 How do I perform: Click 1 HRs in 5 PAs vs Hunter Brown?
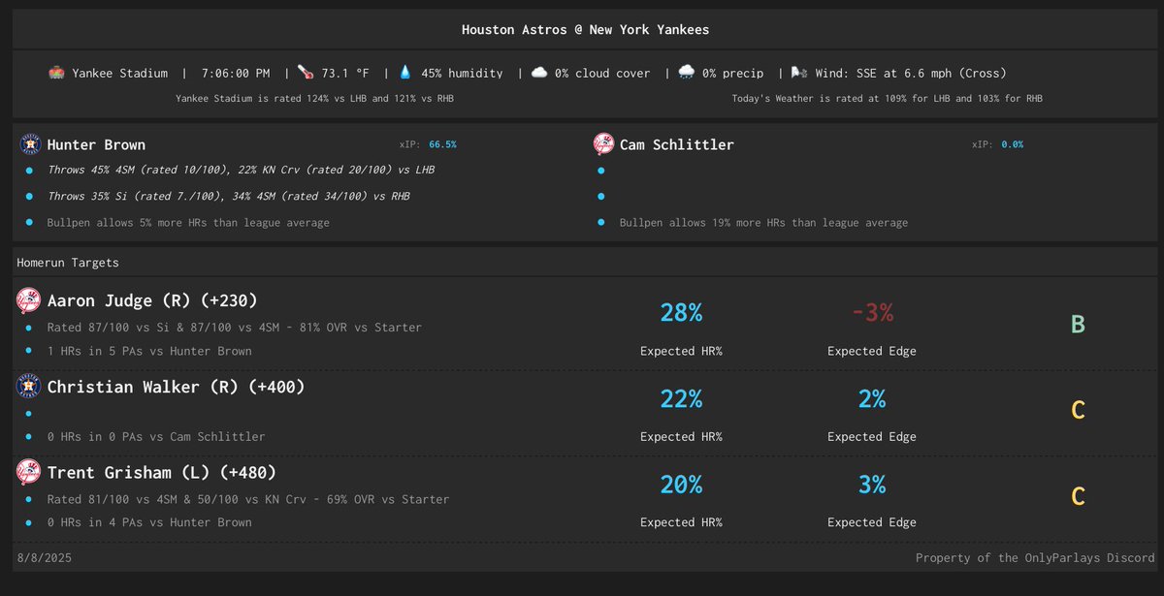click(149, 351)
